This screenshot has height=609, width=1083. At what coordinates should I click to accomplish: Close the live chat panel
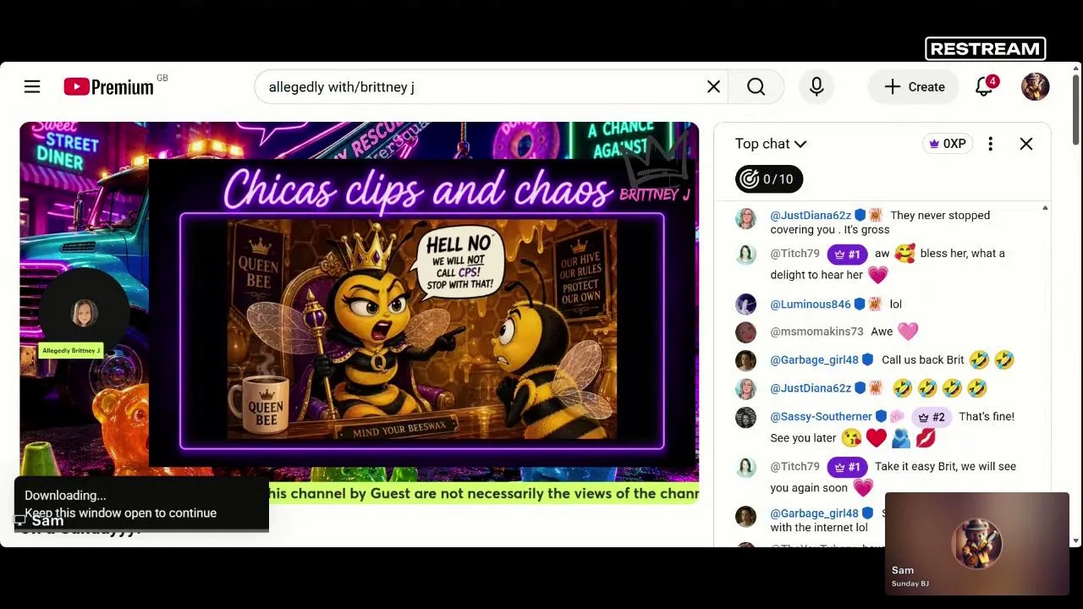1025,144
